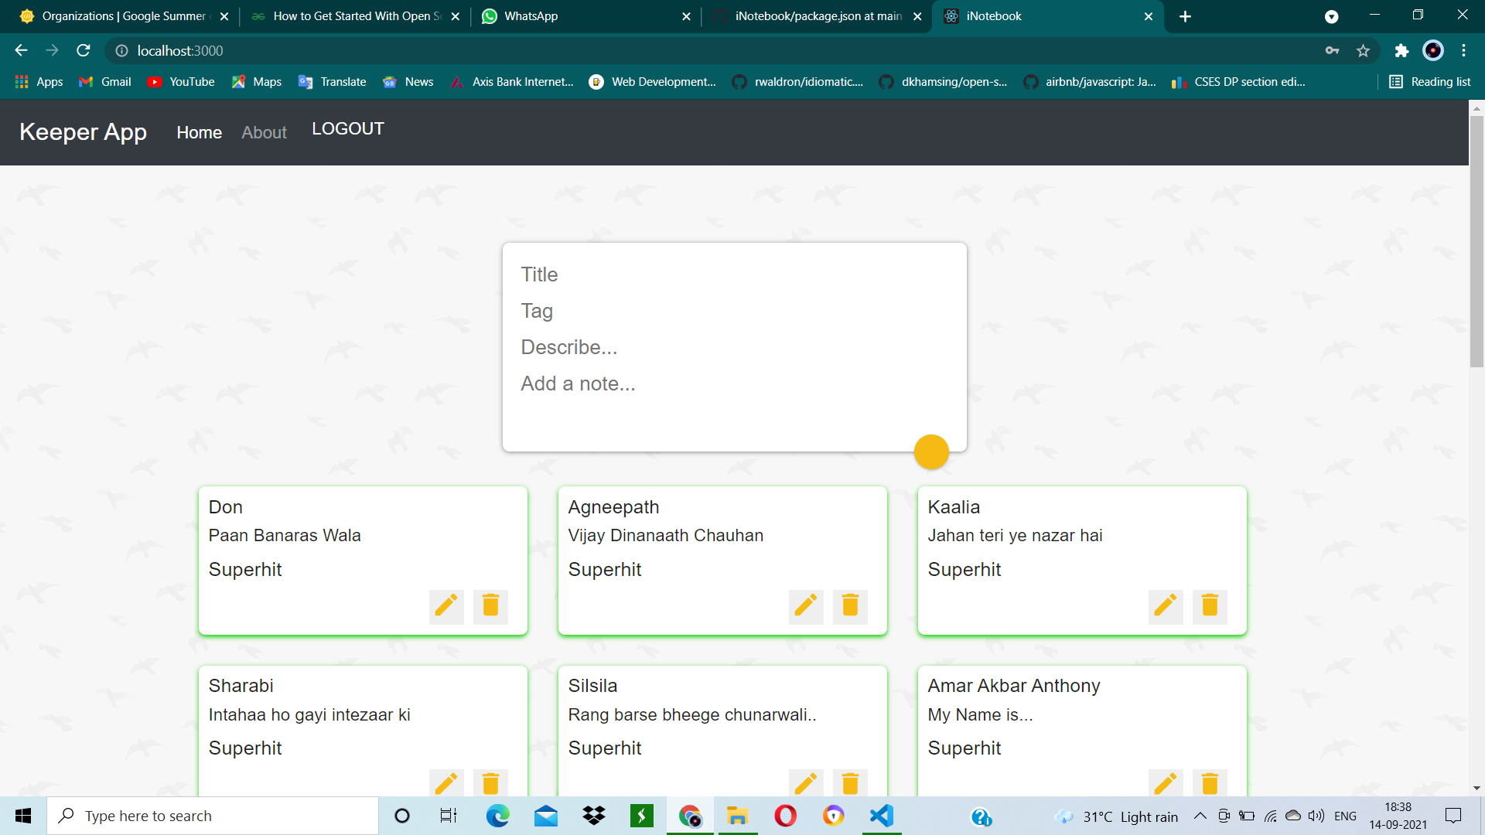
Task: Open Chrome three-dot menu
Action: click(1463, 51)
